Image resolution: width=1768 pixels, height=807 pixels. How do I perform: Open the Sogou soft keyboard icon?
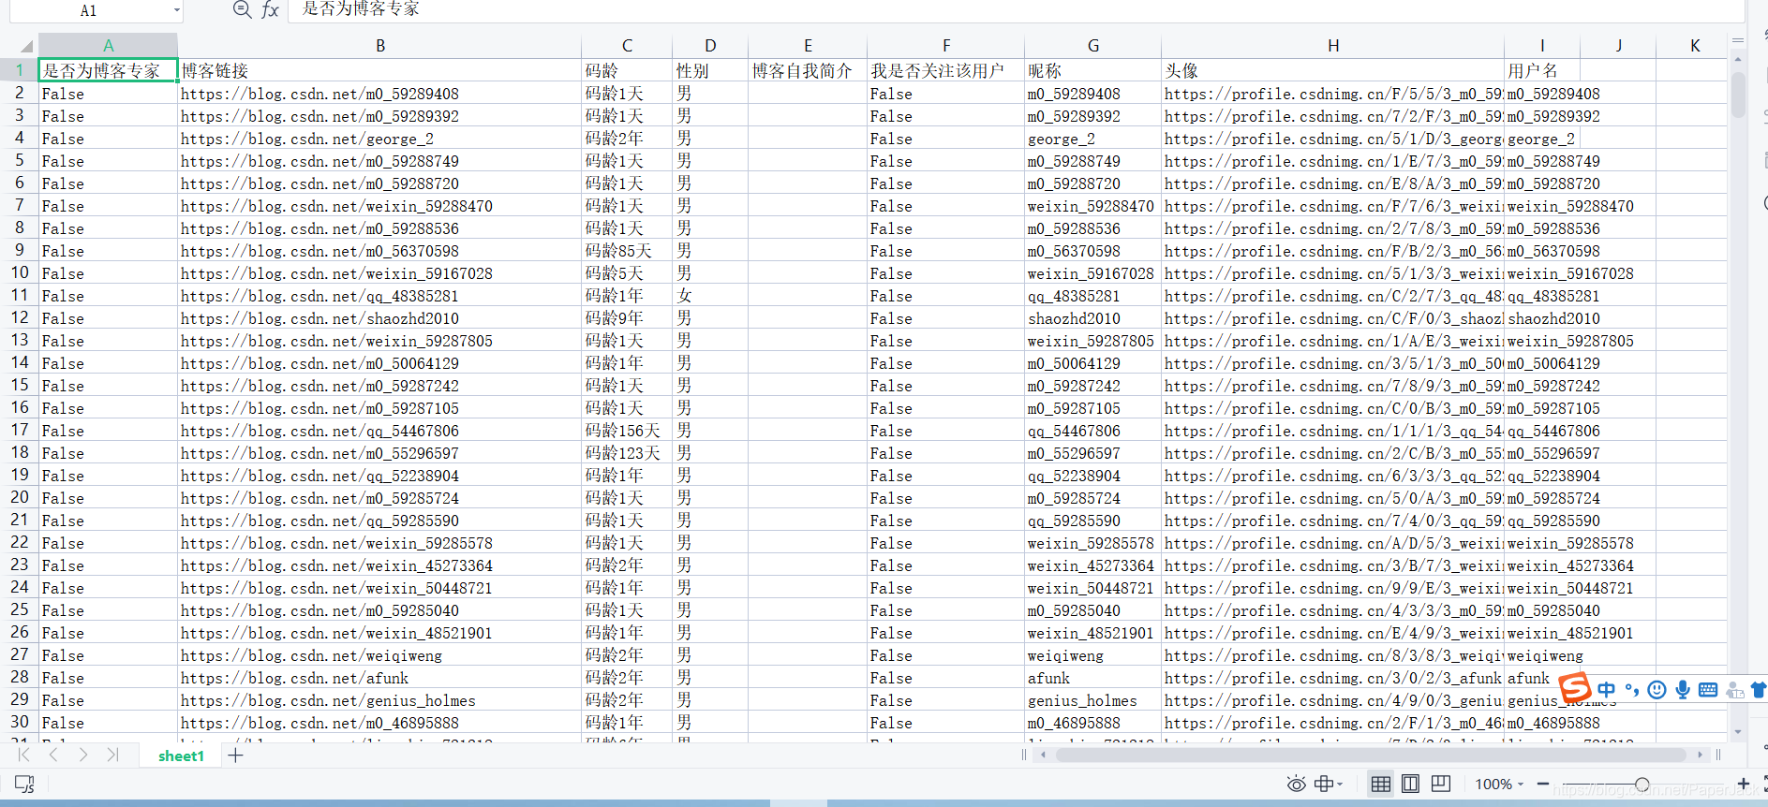[x=1708, y=690]
